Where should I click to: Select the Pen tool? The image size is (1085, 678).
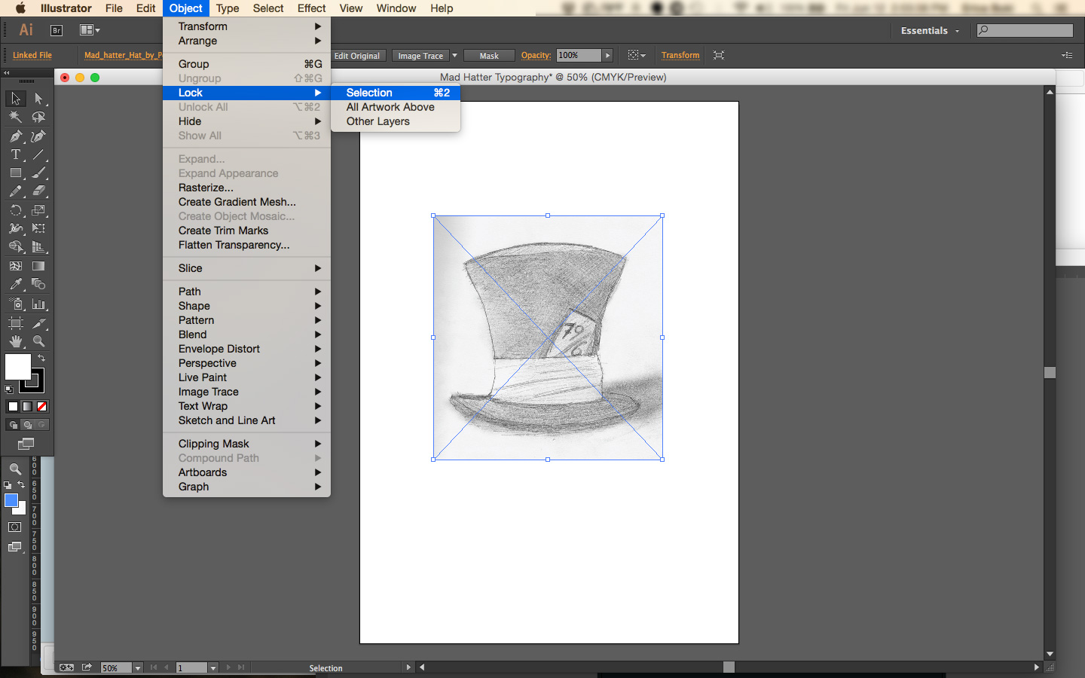16,136
